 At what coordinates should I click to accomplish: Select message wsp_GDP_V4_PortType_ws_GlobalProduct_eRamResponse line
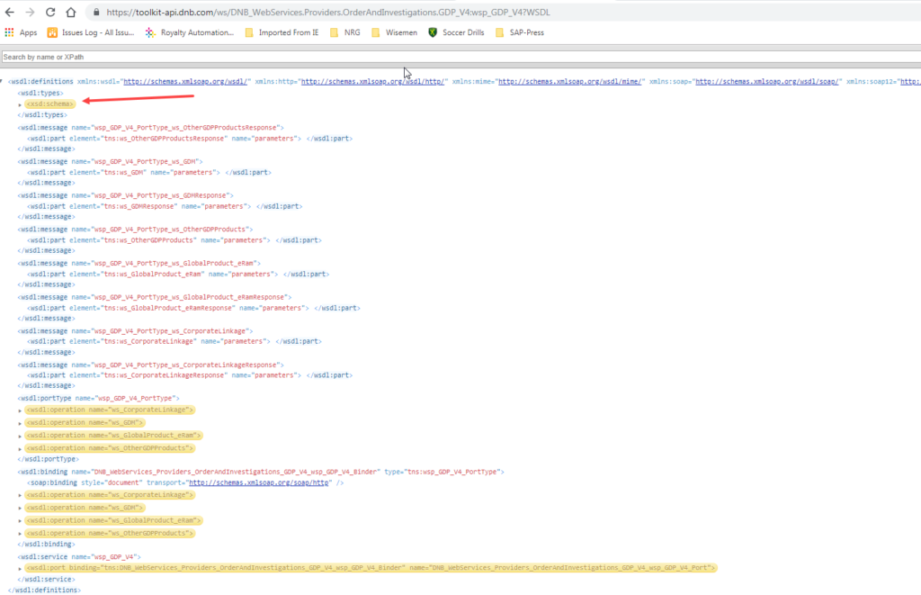tap(155, 297)
